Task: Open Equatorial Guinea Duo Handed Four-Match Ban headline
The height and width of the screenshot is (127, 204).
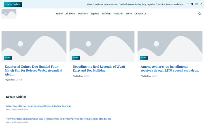Action: pyautogui.click(x=33, y=71)
